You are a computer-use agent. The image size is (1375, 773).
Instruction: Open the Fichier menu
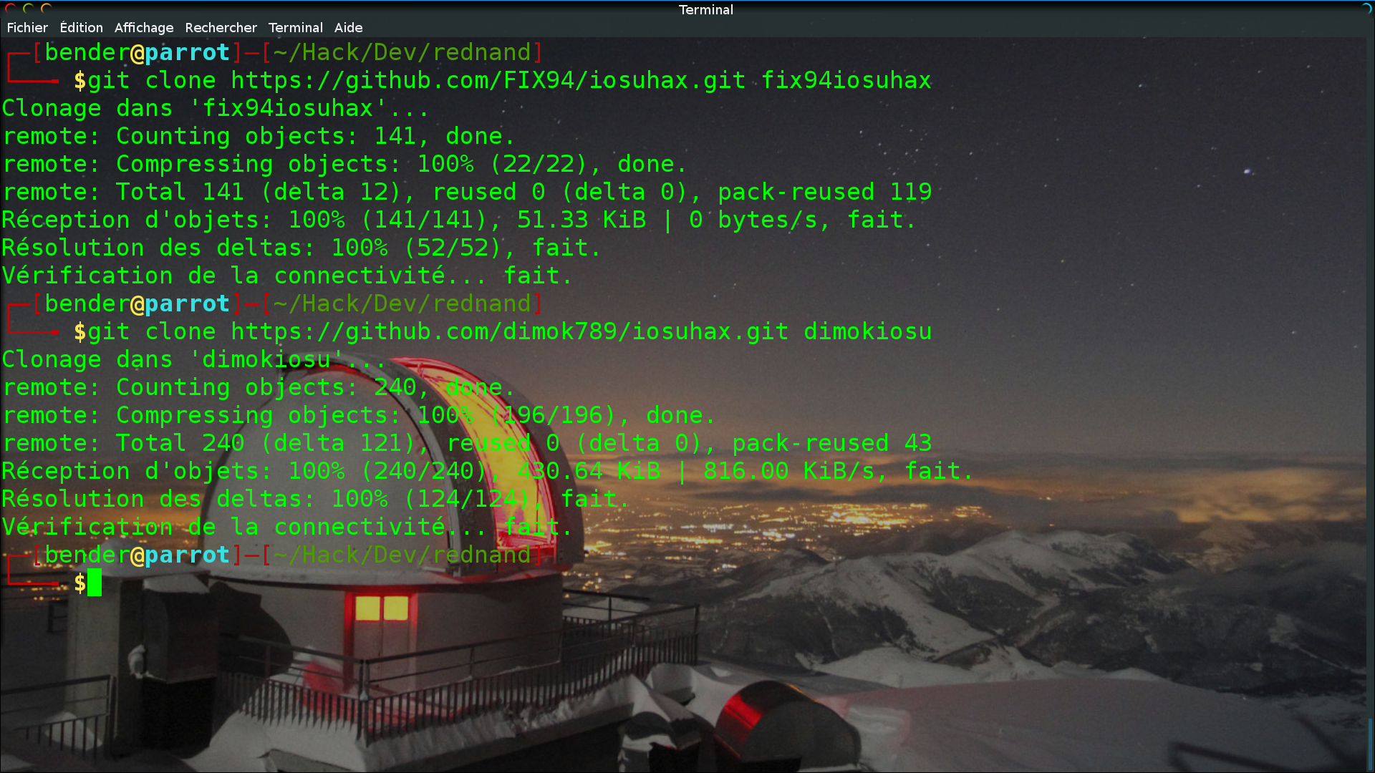pyautogui.click(x=27, y=27)
